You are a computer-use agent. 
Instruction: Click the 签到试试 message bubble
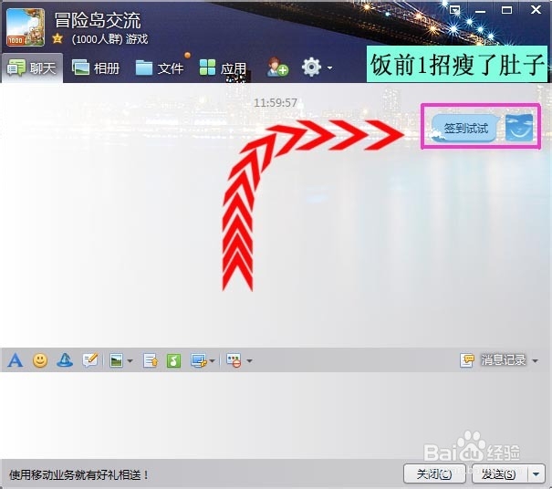465,128
